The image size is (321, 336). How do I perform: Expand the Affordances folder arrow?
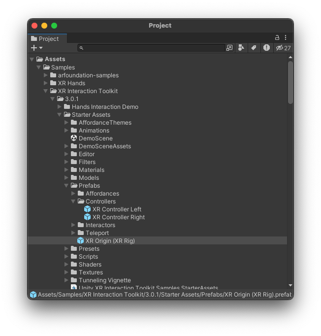point(73,193)
